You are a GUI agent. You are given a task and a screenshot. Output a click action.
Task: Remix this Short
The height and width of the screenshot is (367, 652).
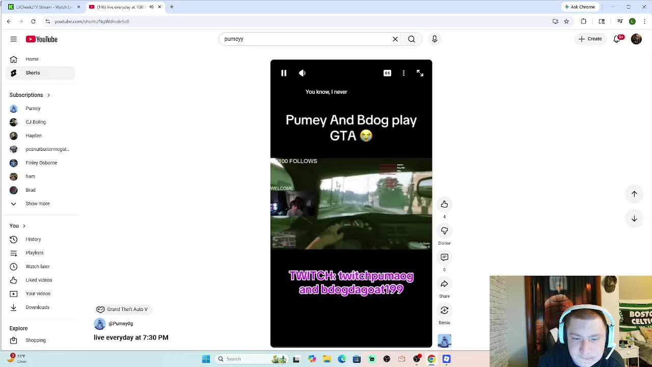[444, 310]
